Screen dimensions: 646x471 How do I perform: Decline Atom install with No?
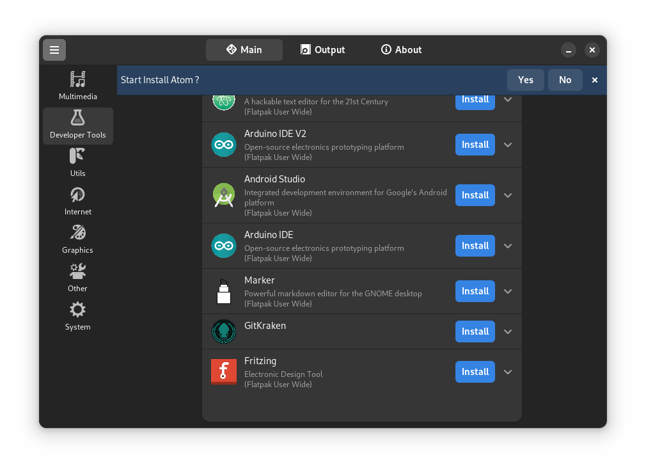565,80
